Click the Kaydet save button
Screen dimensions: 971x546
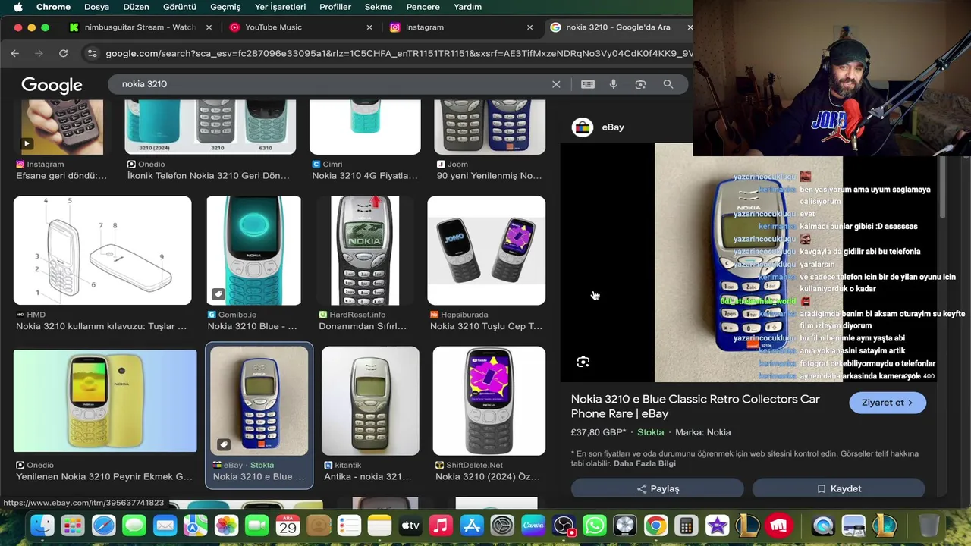pyautogui.click(x=838, y=489)
